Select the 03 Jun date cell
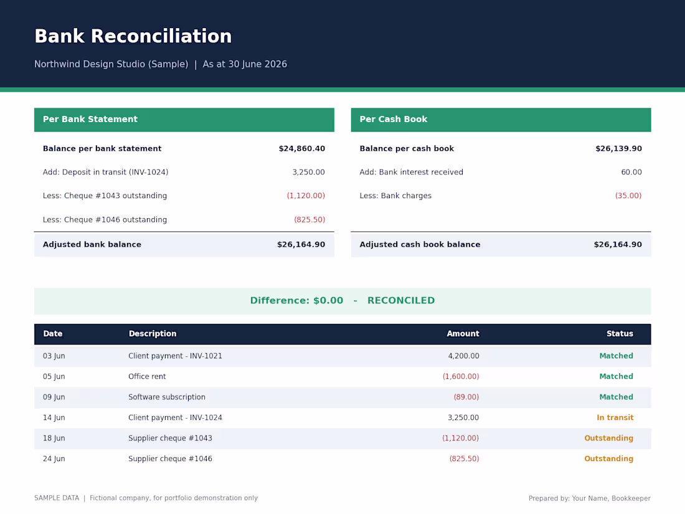685x514 pixels. [x=54, y=356]
